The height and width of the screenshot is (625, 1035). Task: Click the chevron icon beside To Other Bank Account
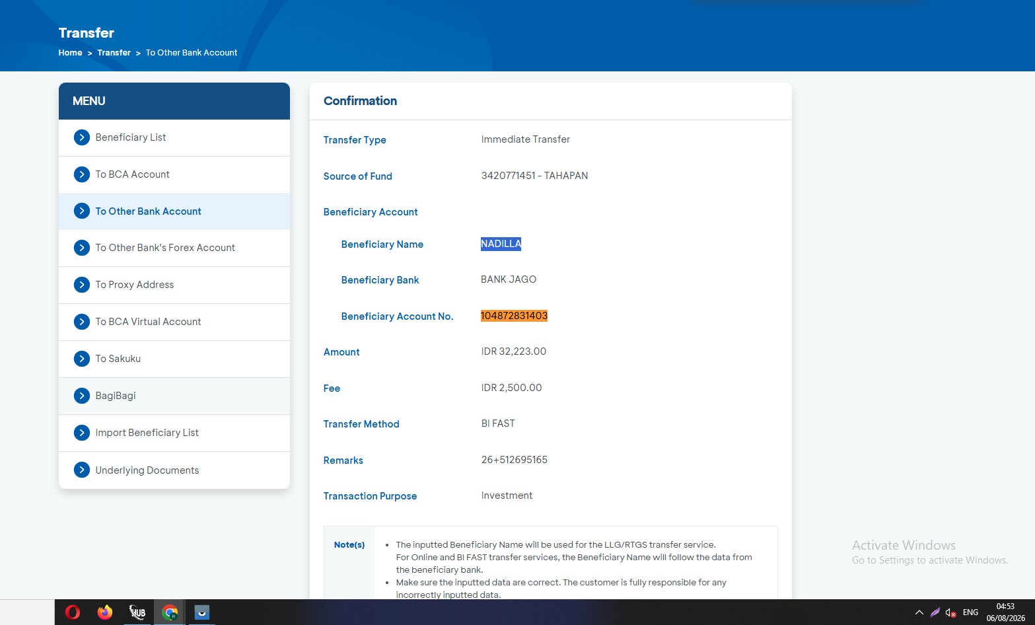pyautogui.click(x=82, y=211)
